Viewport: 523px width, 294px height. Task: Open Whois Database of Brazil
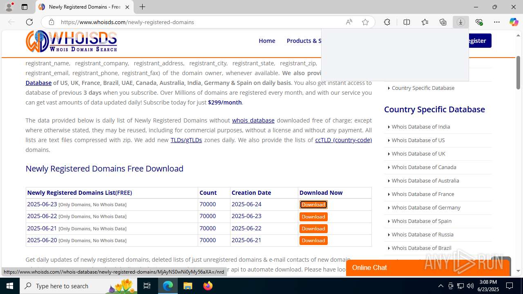point(422,248)
